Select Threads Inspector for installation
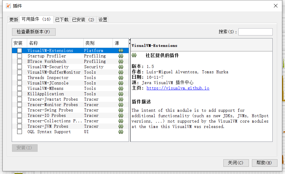This screenshot has height=174, width=285. [20, 78]
